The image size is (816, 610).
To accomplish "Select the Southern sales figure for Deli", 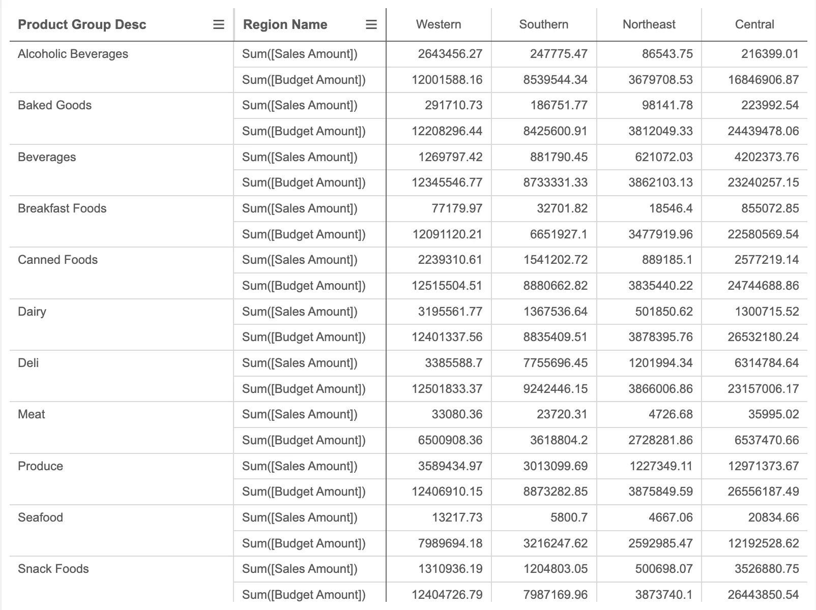I will [x=558, y=363].
